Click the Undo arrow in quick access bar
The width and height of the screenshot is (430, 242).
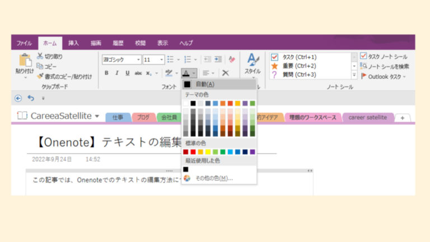coord(31,98)
